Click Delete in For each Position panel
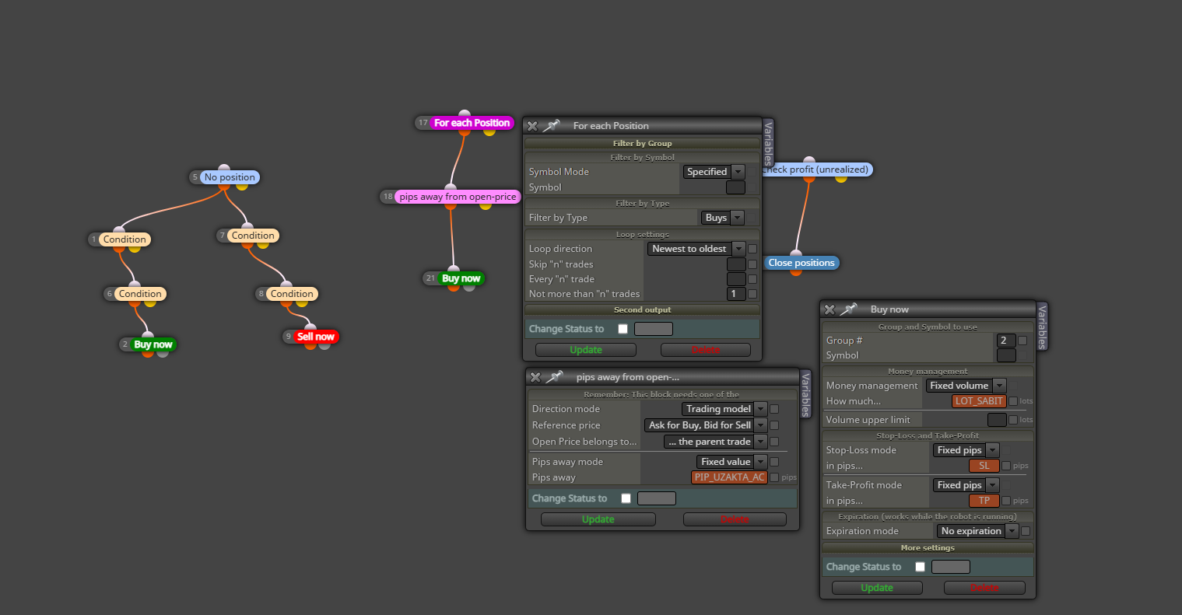Viewport: 1182px width, 615px height. 706,350
